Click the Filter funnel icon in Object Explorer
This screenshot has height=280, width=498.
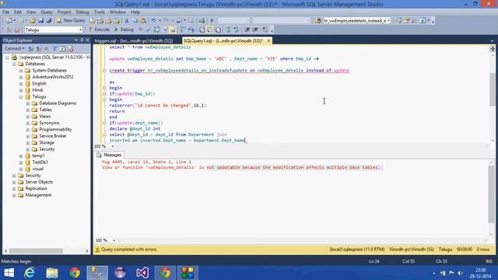54,48
